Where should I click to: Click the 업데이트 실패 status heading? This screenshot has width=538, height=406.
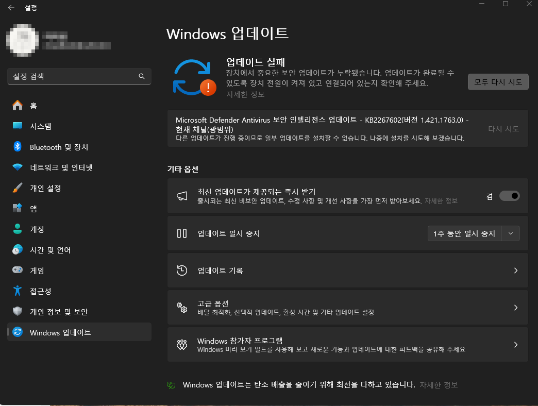coord(256,62)
